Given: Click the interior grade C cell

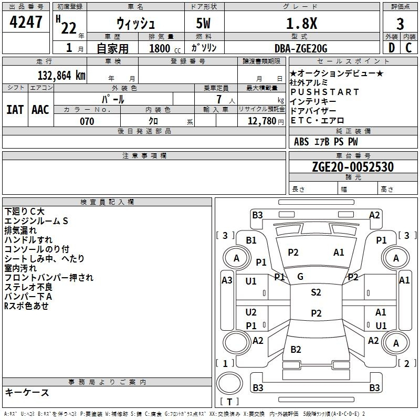Looking at the screenshot, I should click(409, 48).
